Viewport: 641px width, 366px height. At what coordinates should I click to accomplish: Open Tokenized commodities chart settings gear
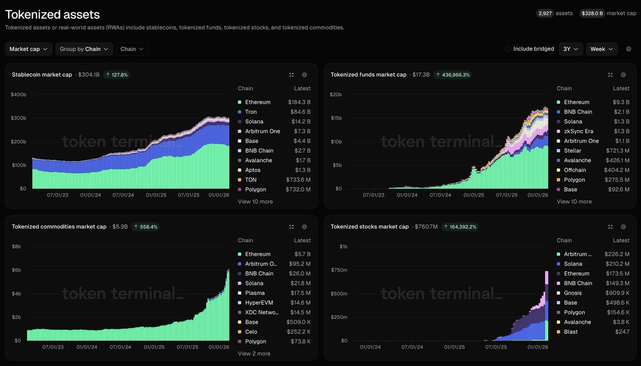click(304, 227)
